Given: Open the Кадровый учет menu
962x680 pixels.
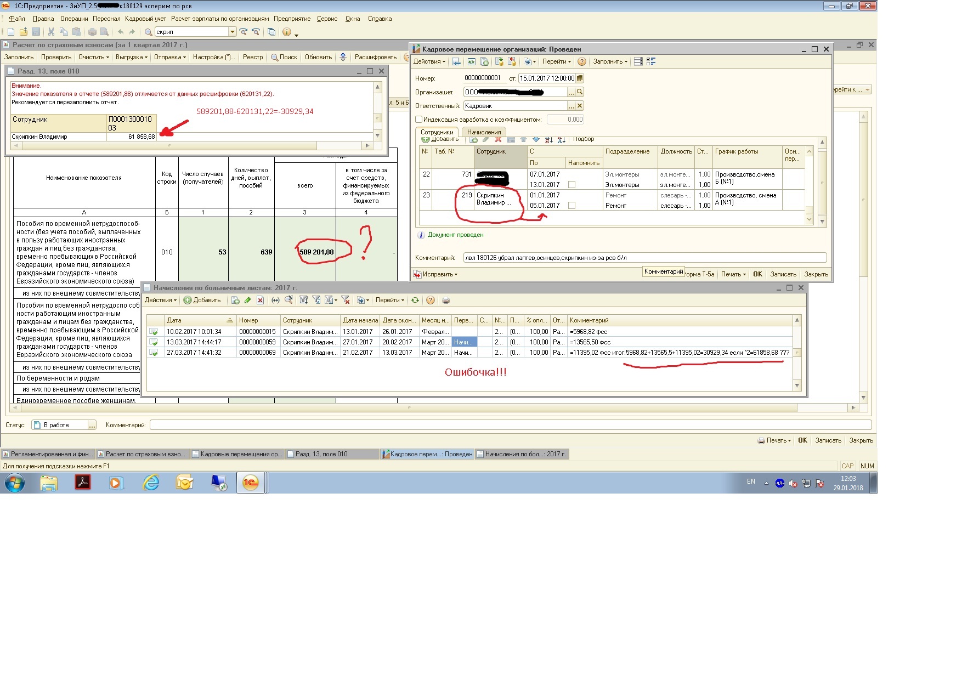Looking at the screenshot, I should pyautogui.click(x=145, y=19).
